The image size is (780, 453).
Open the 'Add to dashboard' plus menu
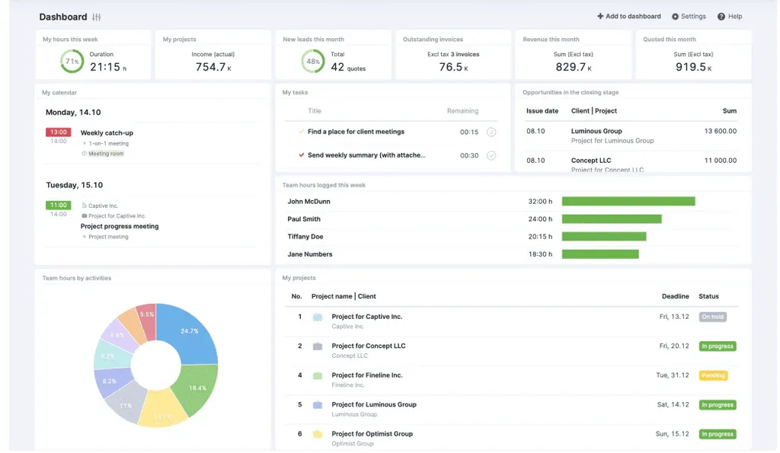pyautogui.click(x=629, y=17)
